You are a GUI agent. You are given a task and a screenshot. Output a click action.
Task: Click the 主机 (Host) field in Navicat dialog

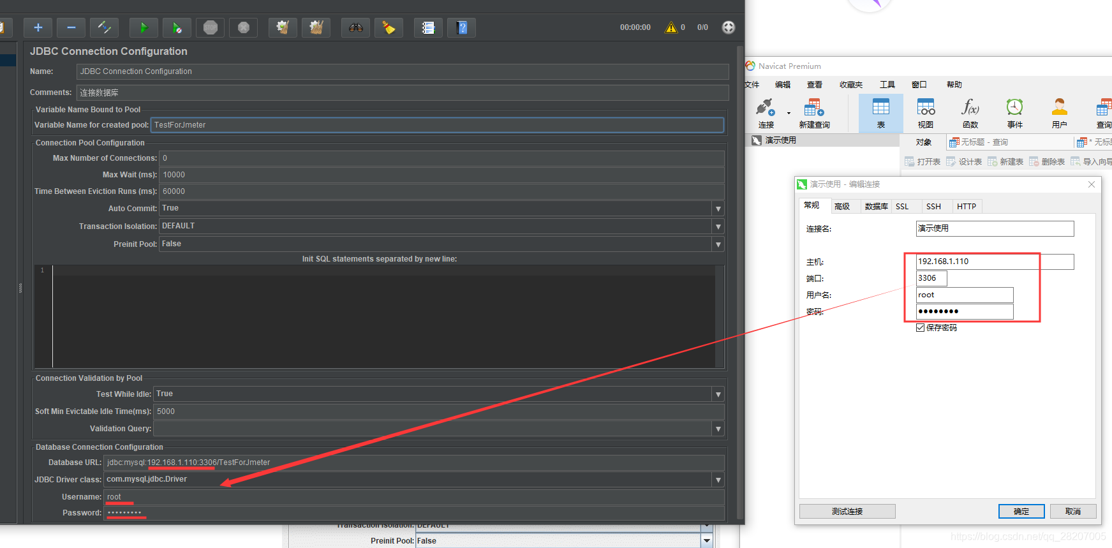[995, 262]
